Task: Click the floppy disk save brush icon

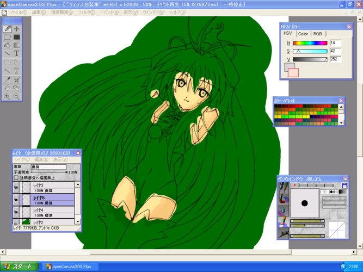Action: 344,186
